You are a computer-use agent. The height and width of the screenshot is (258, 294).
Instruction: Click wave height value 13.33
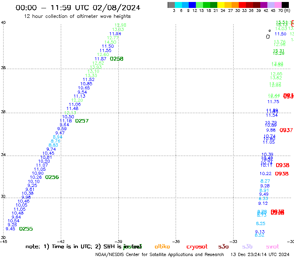click(91, 75)
